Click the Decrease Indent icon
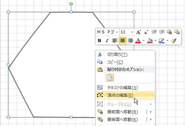185x126 pixels. point(154,32)
